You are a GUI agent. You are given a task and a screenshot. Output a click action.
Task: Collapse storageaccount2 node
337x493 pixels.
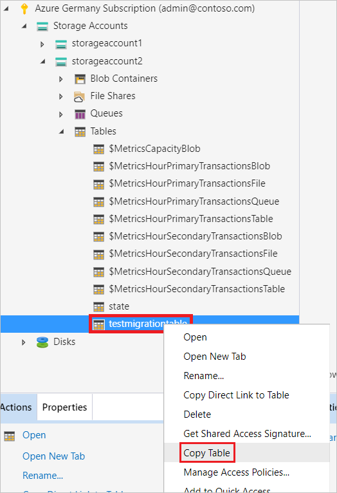pyautogui.click(x=43, y=61)
